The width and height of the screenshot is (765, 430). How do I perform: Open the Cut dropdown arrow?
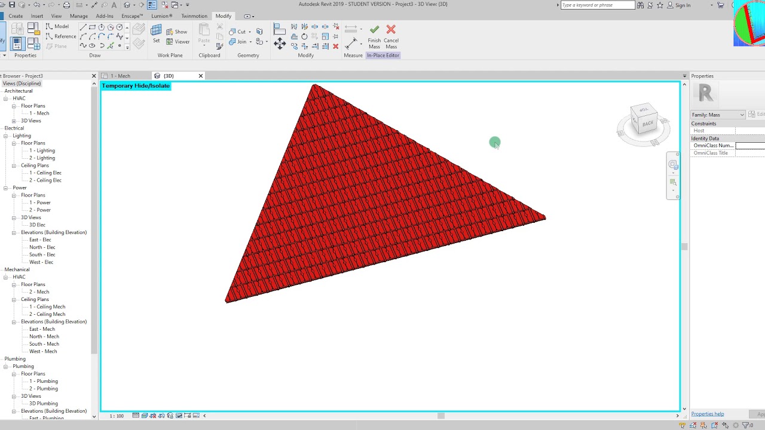tap(249, 32)
